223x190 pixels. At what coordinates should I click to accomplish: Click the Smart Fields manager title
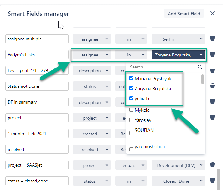(x=38, y=14)
